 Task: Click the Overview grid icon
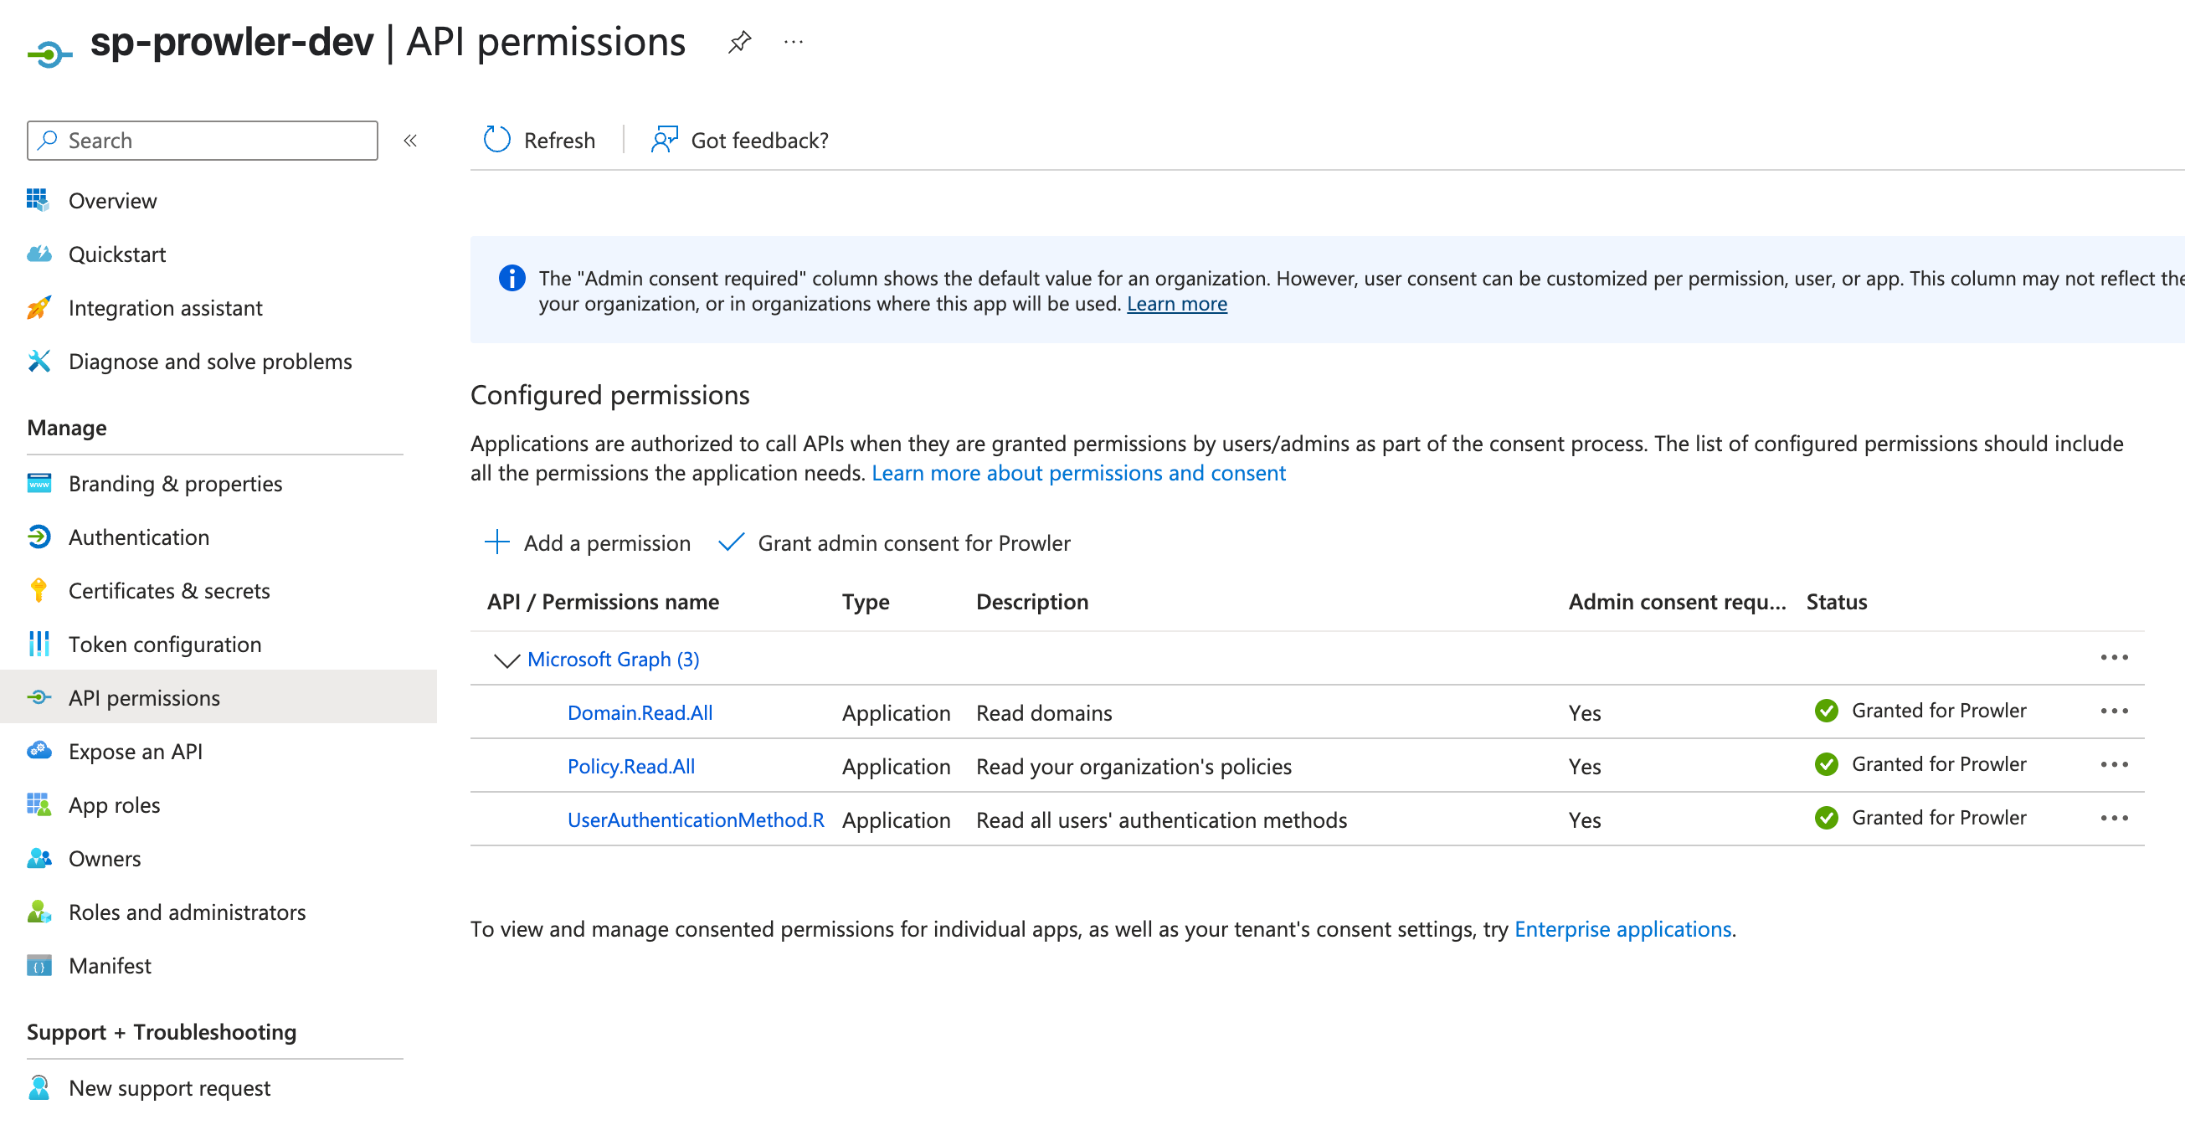tap(39, 200)
